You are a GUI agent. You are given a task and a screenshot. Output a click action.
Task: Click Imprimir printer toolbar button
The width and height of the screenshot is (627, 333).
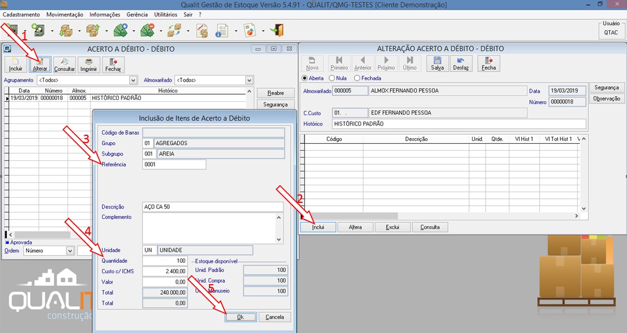point(89,64)
